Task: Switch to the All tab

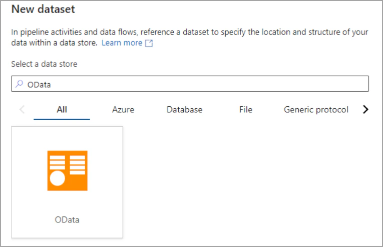Action: click(62, 109)
